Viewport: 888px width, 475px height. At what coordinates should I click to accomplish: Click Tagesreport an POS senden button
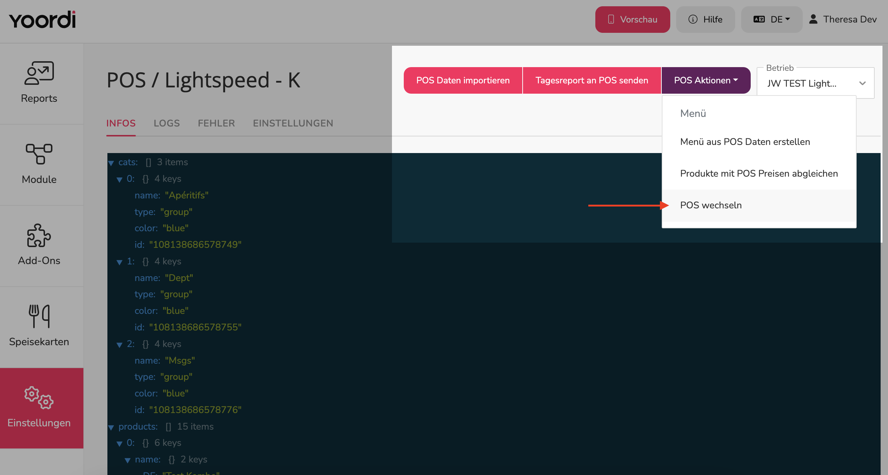click(x=592, y=80)
